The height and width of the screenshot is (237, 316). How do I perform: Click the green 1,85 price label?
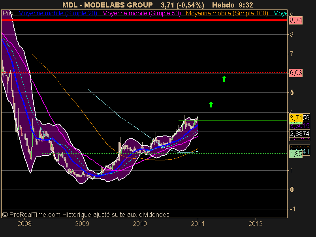(x=295, y=154)
